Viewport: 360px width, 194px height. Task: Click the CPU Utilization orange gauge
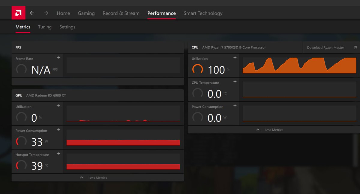click(197, 69)
